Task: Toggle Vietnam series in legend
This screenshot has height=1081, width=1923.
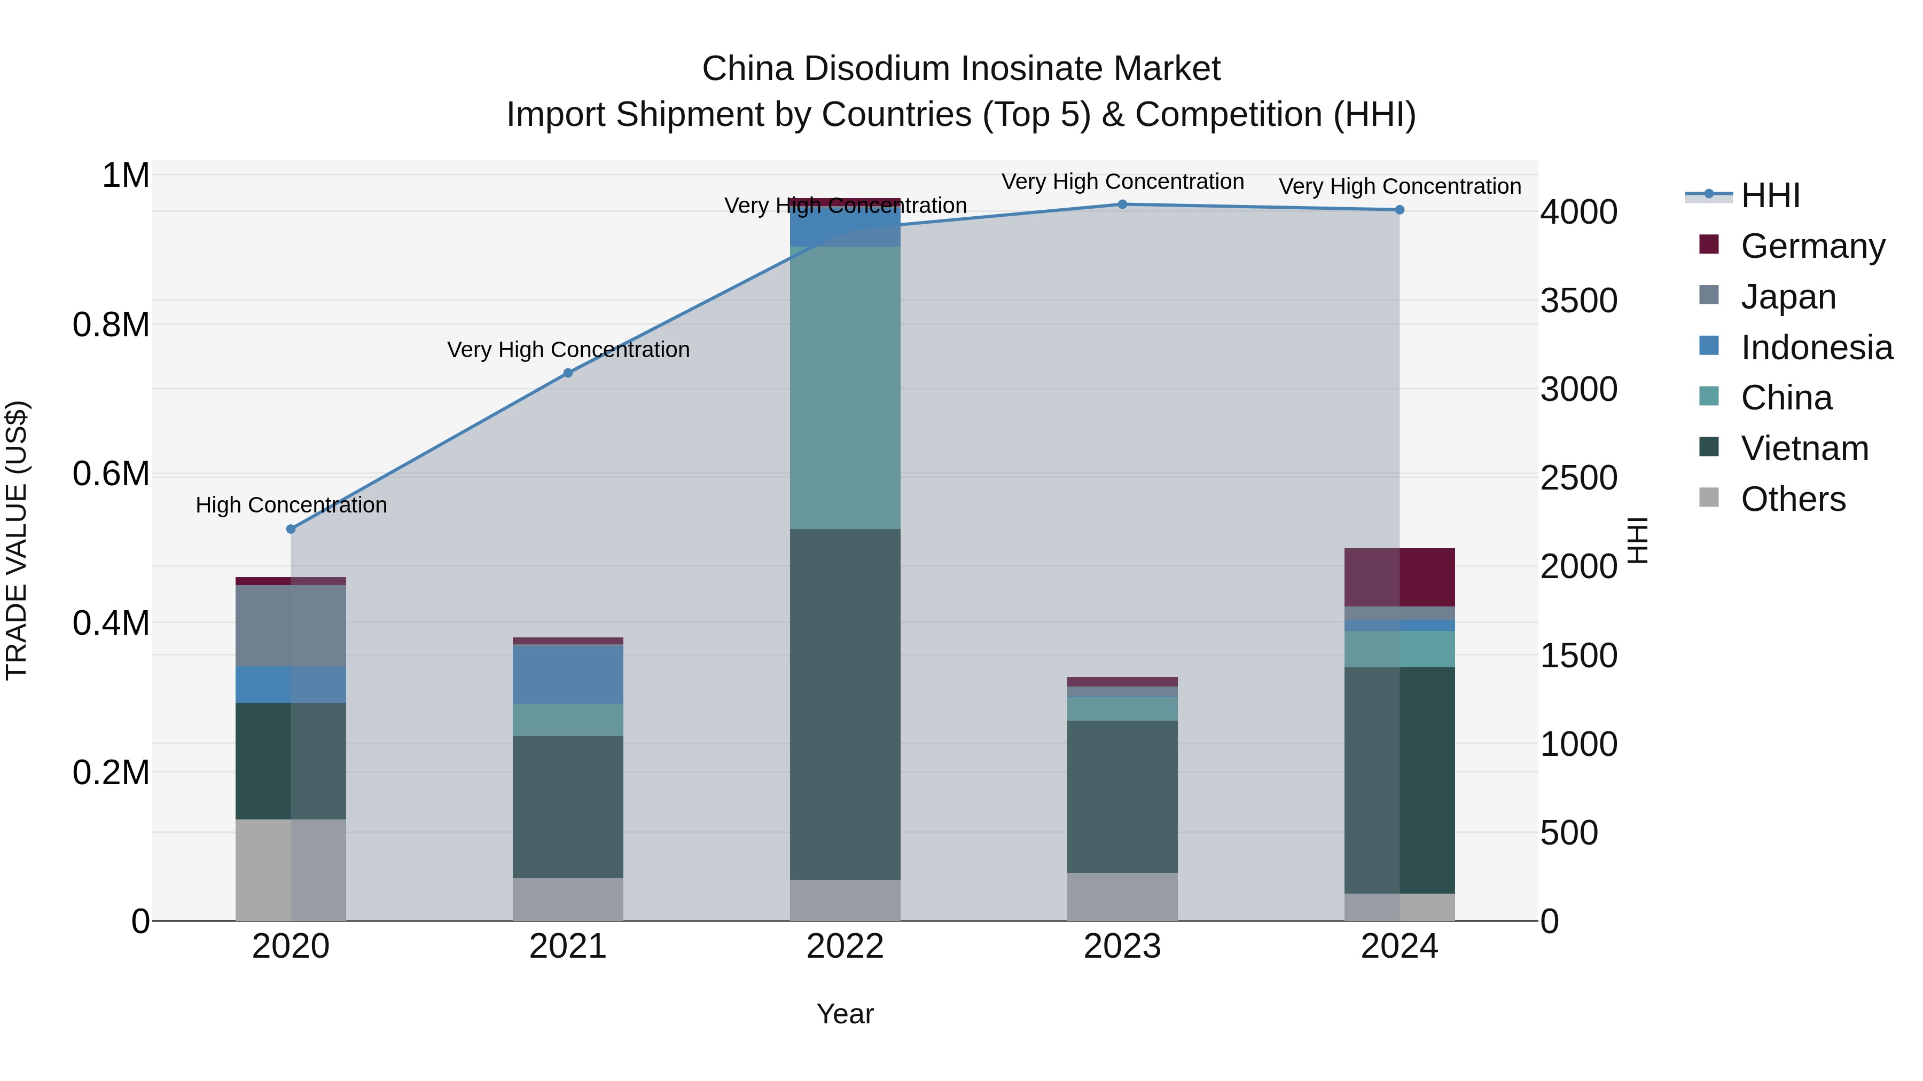Action: click(1784, 448)
